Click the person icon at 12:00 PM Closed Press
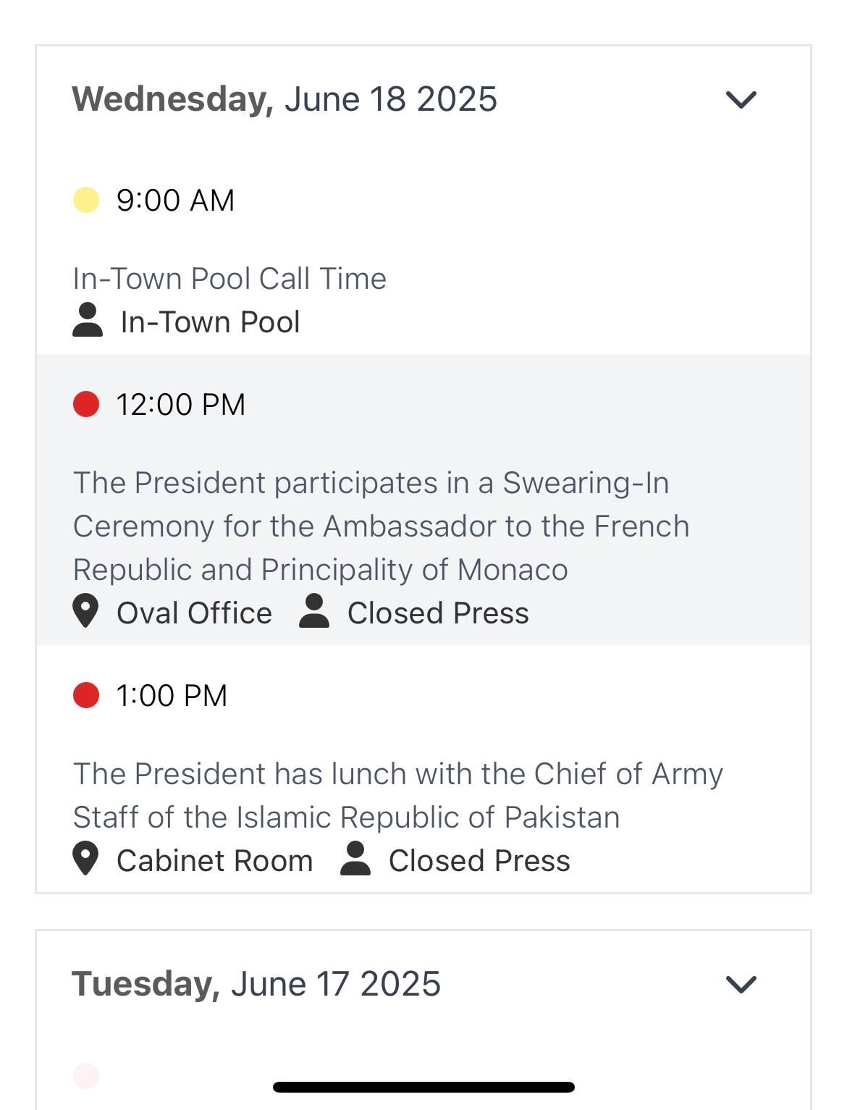This screenshot has width=847, height=1110. 314,611
